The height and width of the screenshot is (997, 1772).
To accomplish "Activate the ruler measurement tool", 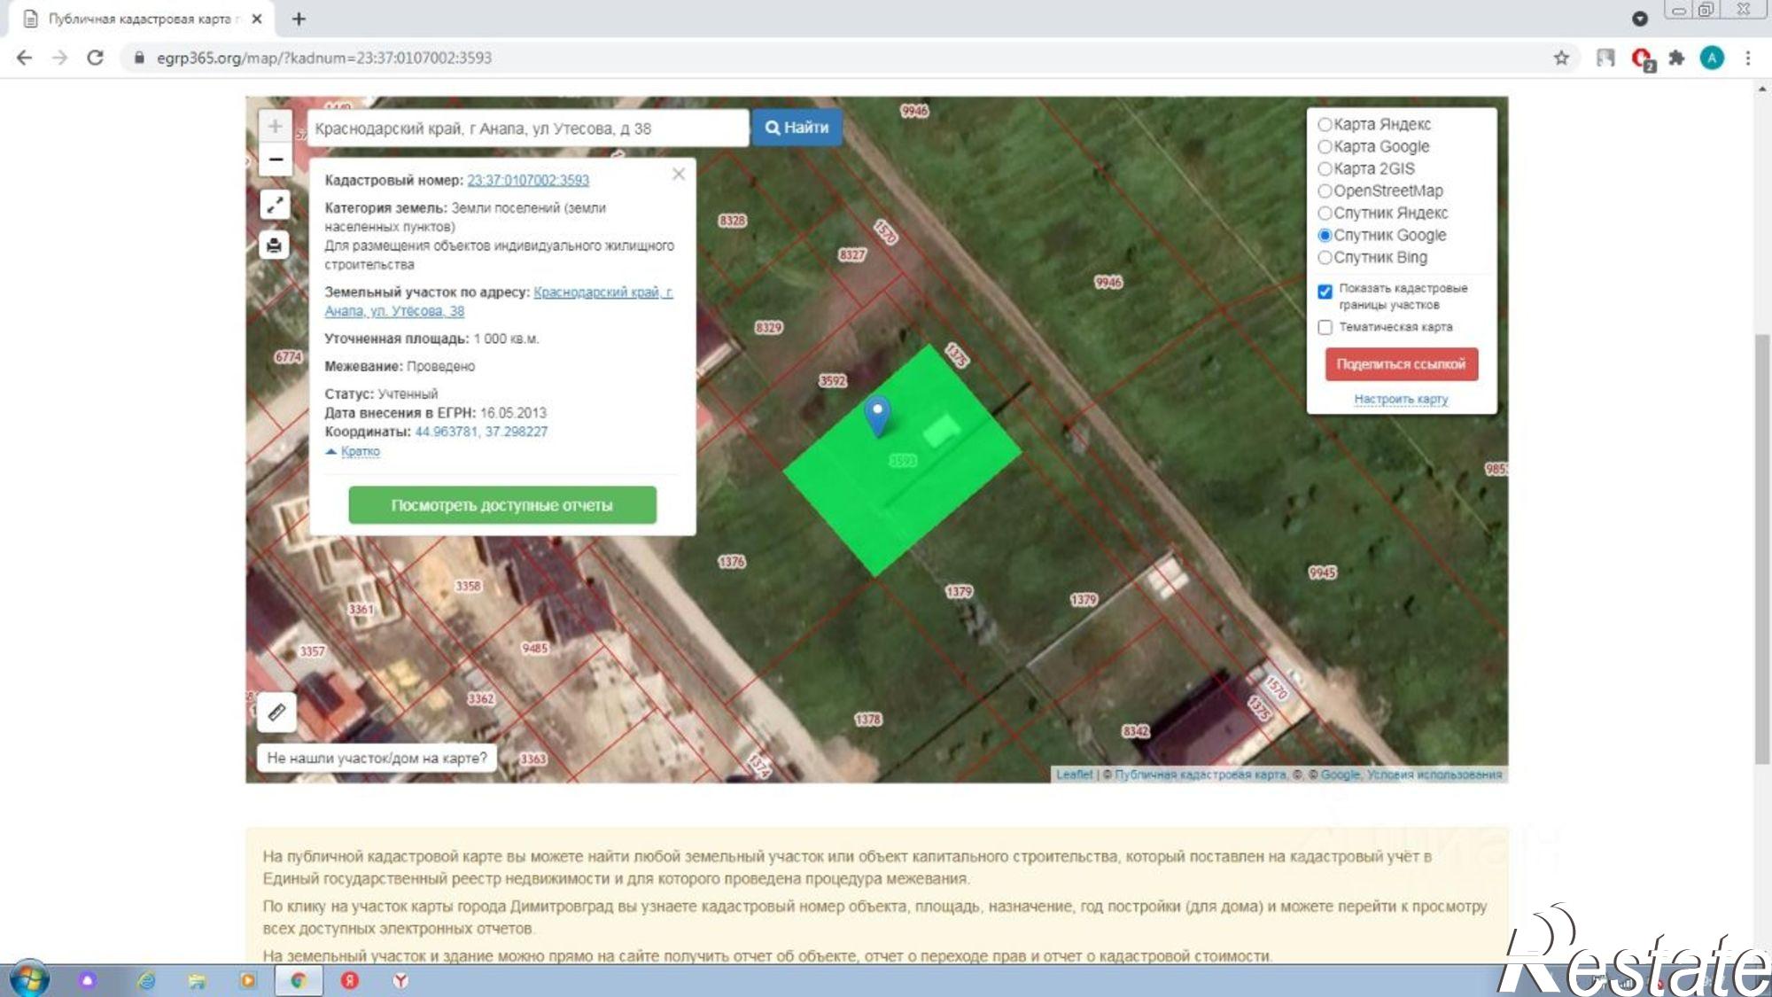I will [276, 713].
